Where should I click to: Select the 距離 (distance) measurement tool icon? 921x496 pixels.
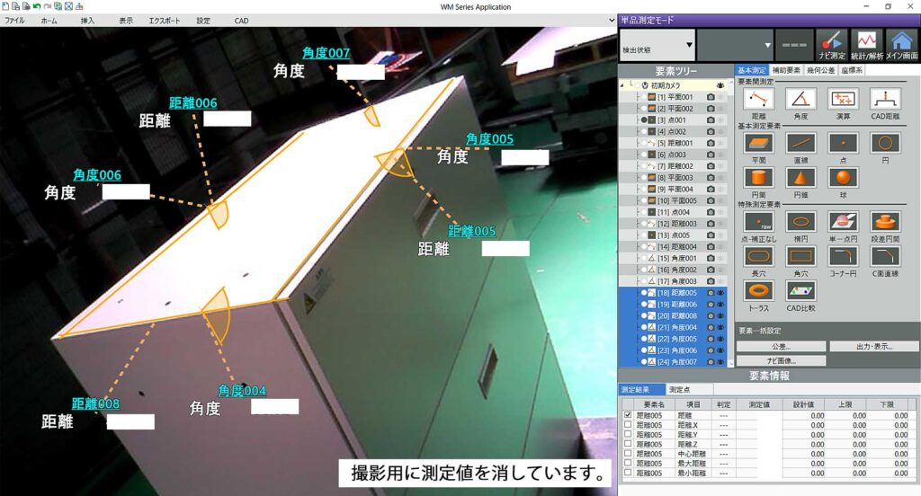tap(757, 100)
